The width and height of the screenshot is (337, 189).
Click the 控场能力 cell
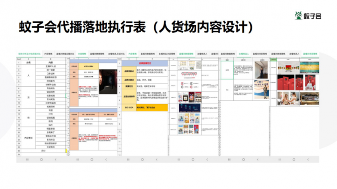tap(51, 81)
